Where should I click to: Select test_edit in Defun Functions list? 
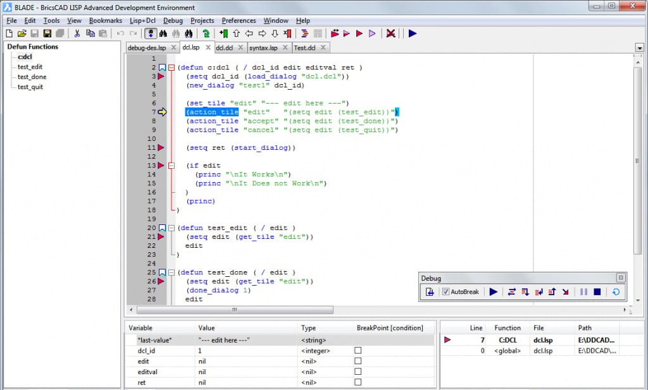point(30,67)
